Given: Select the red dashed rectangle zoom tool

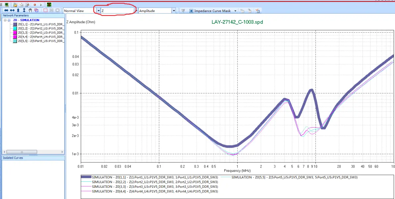Looking at the screenshot, I should [45, 11].
